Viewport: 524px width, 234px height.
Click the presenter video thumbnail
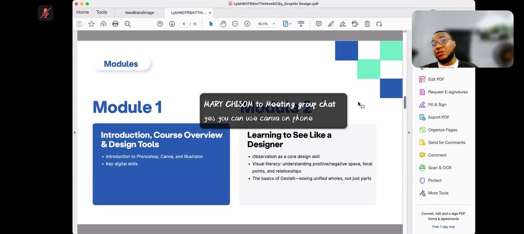click(462, 39)
